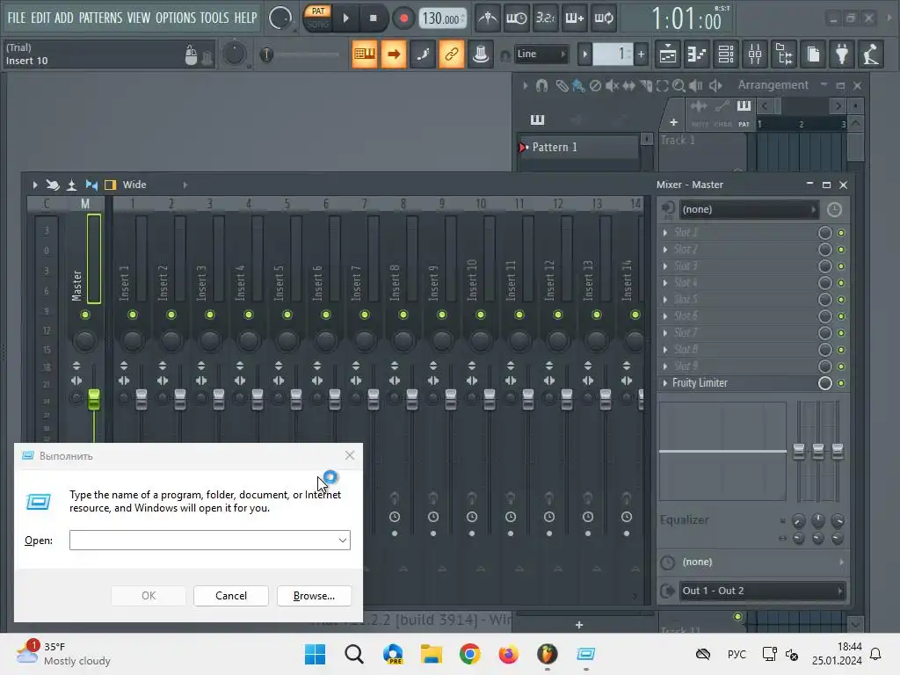Open Google Chrome from the taskbar
This screenshot has height=675, width=900.
(x=469, y=654)
